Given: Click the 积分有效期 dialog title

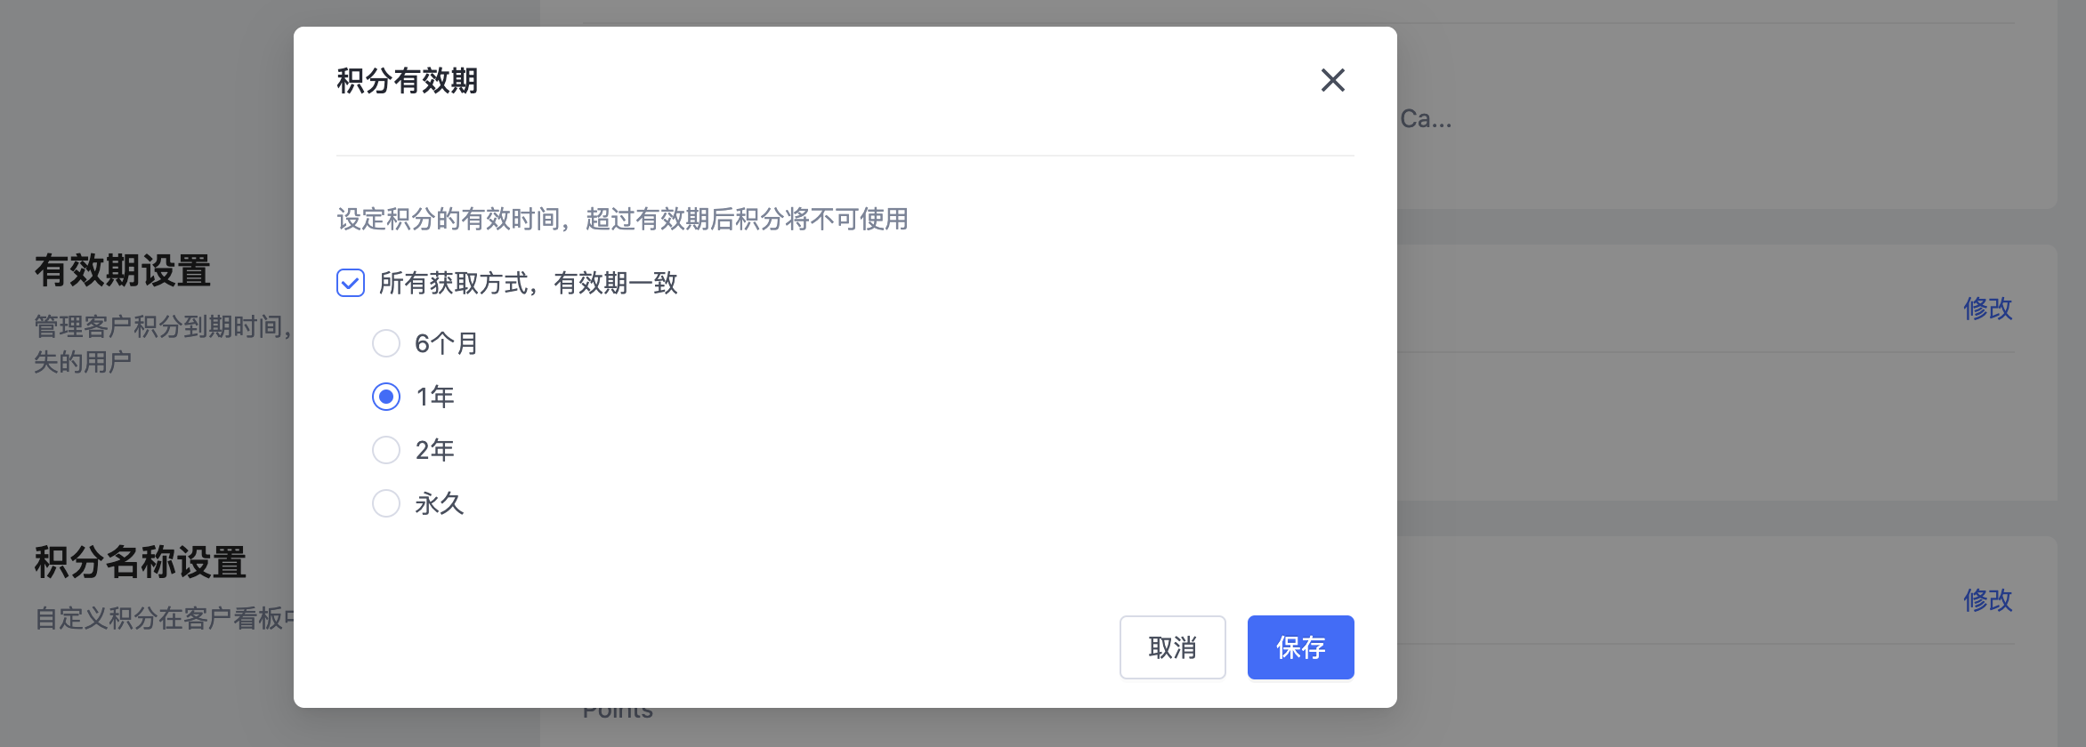Looking at the screenshot, I should (x=408, y=81).
